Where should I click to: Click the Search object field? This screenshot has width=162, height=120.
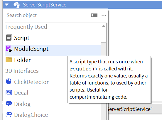[x=46, y=15]
